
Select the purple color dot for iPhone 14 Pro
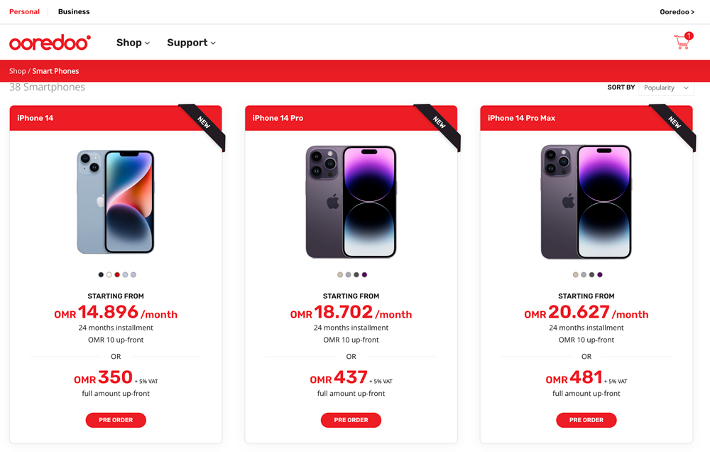click(364, 274)
